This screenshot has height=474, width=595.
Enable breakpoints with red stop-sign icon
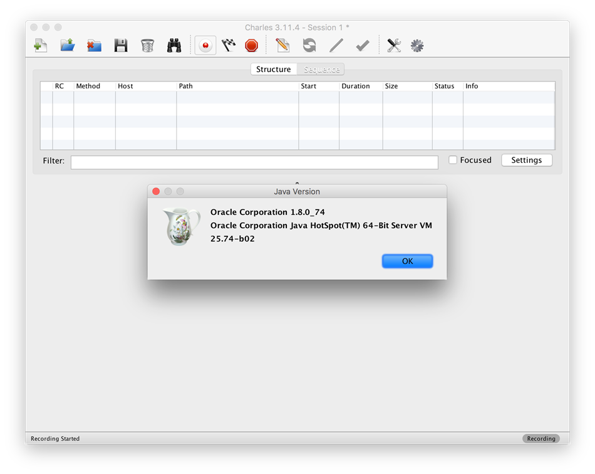pos(252,46)
